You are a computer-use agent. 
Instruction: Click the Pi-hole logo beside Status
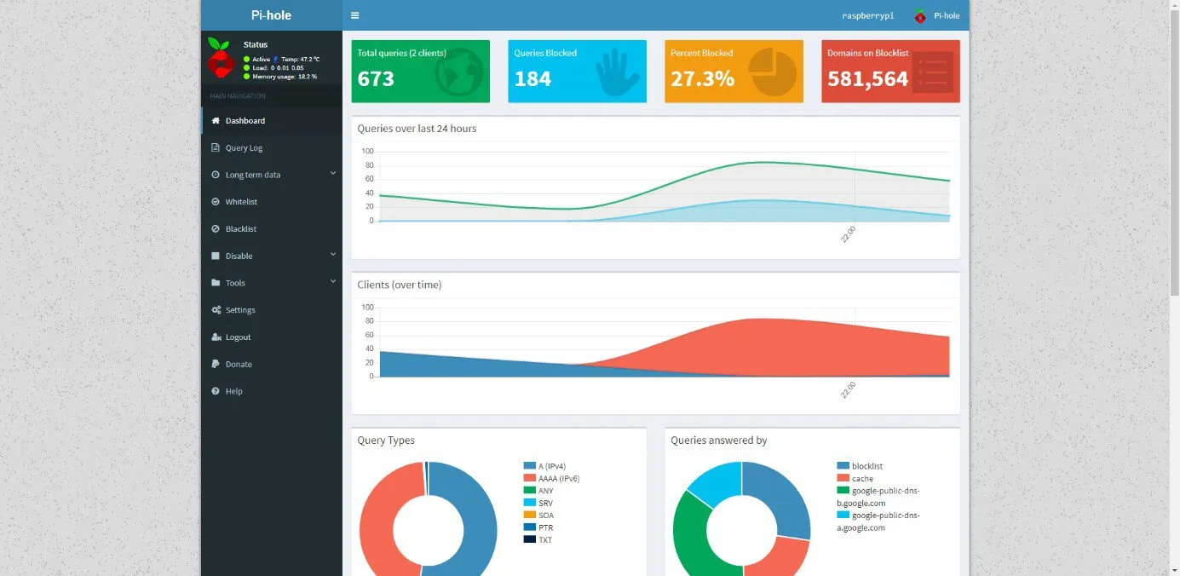(220, 58)
